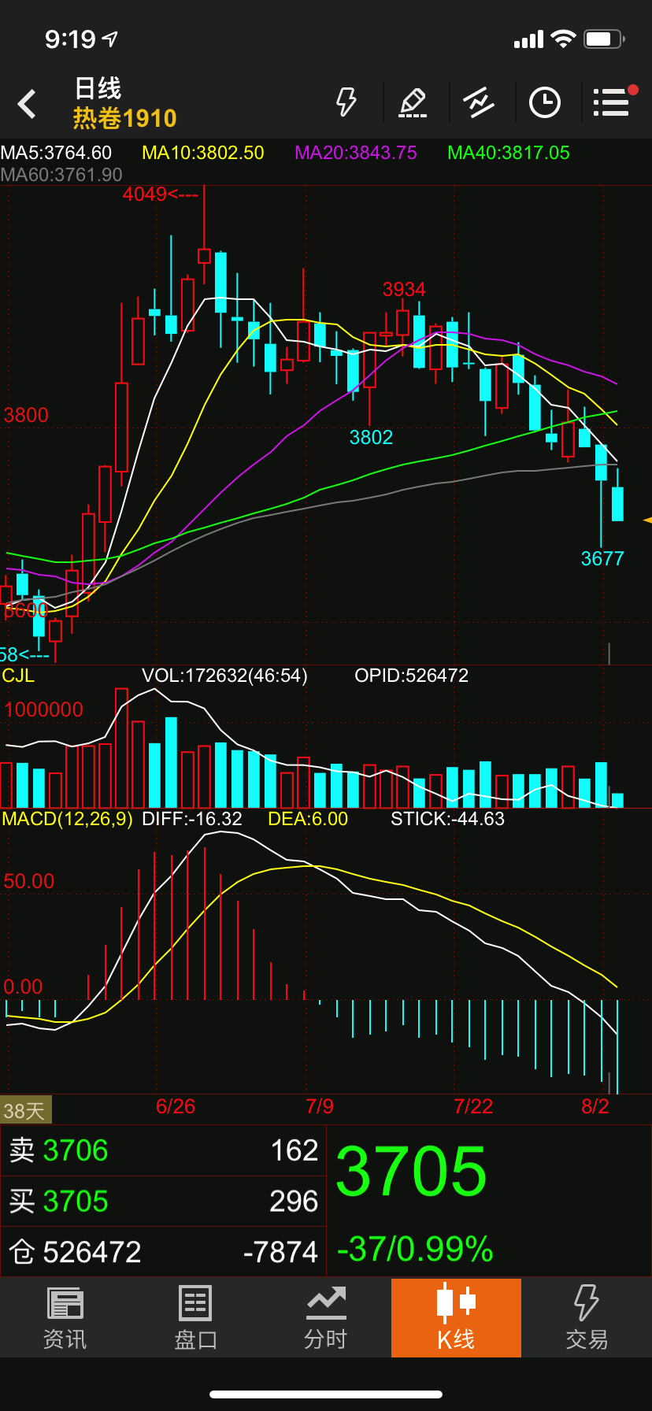Tap the 热卷1910 contract title
Viewport: 652px width, 1411px height.
click(x=125, y=118)
